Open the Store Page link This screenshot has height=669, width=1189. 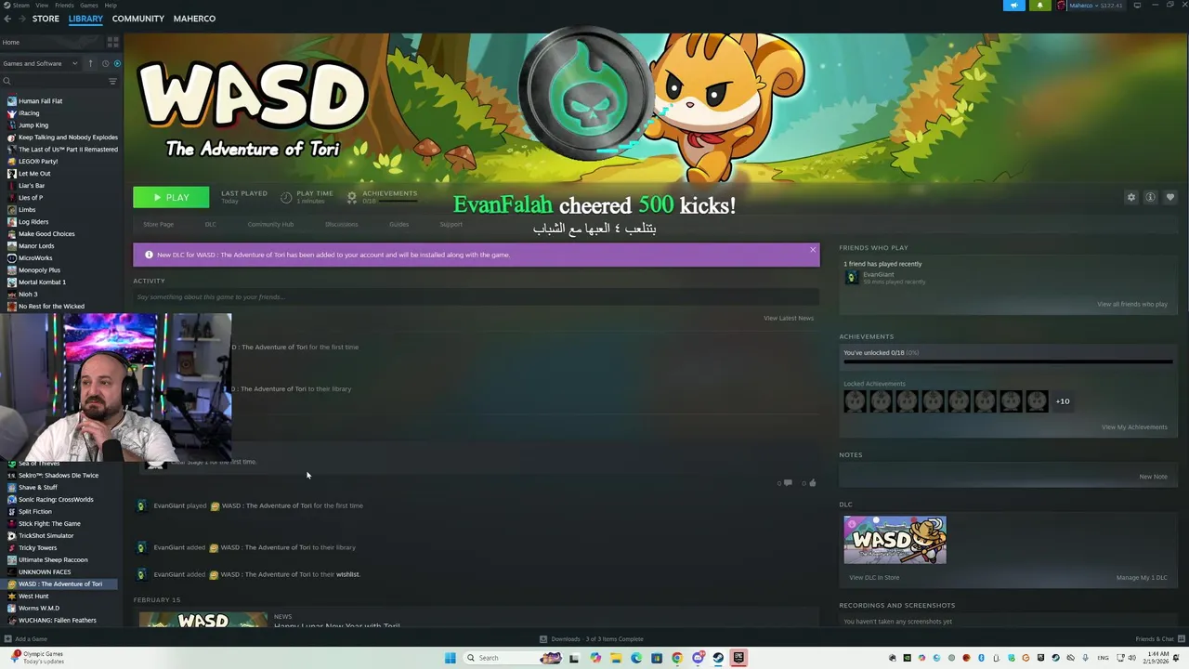(x=158, y=225)
